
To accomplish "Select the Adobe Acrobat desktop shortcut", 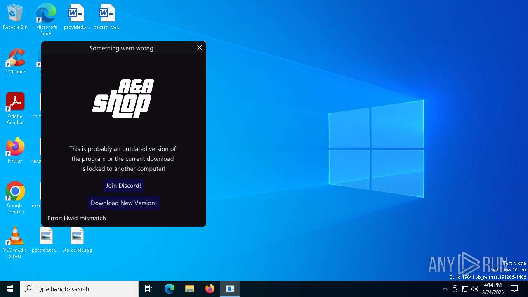I will [15, 109].
